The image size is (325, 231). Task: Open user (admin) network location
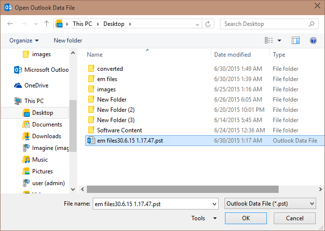tap(43, 183)
